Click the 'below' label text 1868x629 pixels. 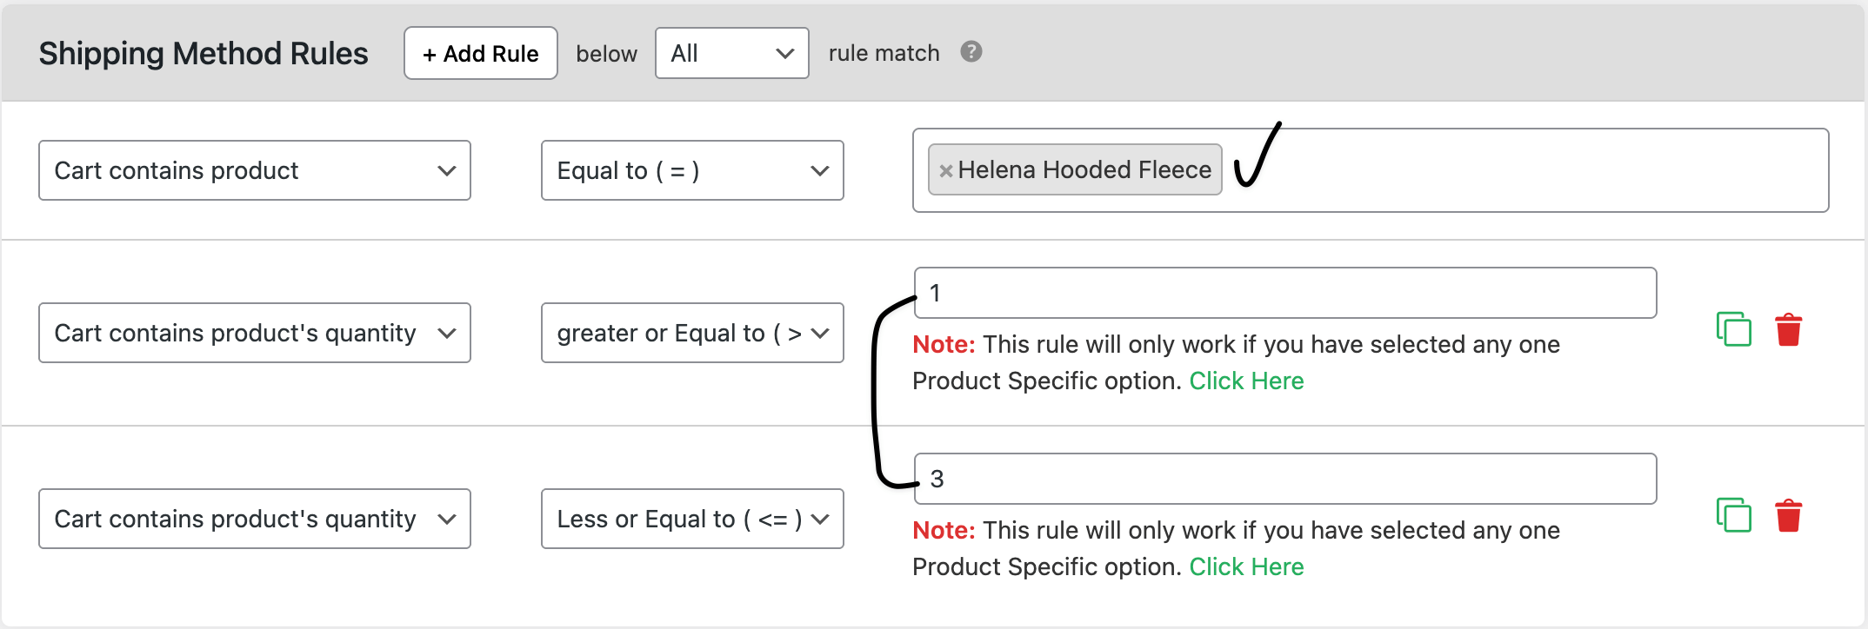(x=606, y=53)
